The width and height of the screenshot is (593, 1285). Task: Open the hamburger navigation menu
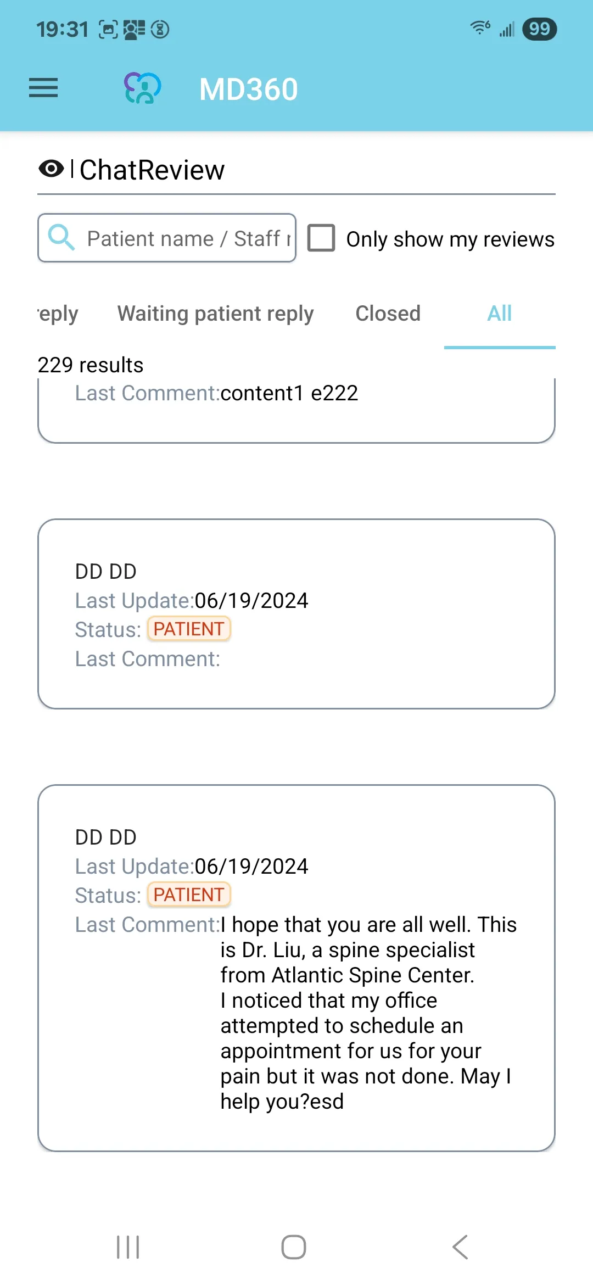click(43, 88)
